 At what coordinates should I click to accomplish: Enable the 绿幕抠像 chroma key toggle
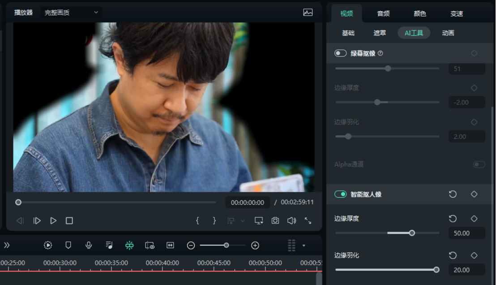pos(340,53)
